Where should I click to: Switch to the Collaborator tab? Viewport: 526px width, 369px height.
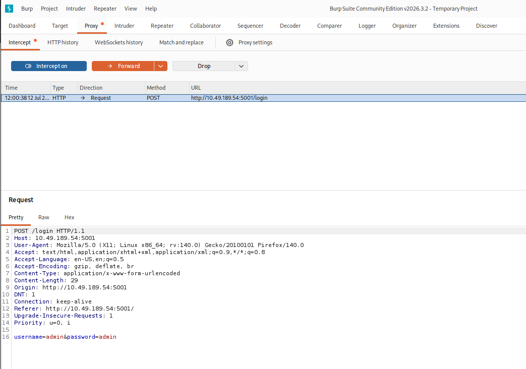coord(205,26)
